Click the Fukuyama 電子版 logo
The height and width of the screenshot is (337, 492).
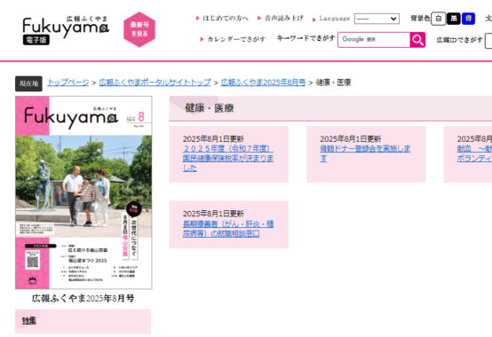[x=66, y=30]
